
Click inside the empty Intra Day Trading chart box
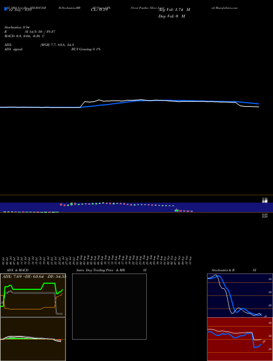(109, 306)
